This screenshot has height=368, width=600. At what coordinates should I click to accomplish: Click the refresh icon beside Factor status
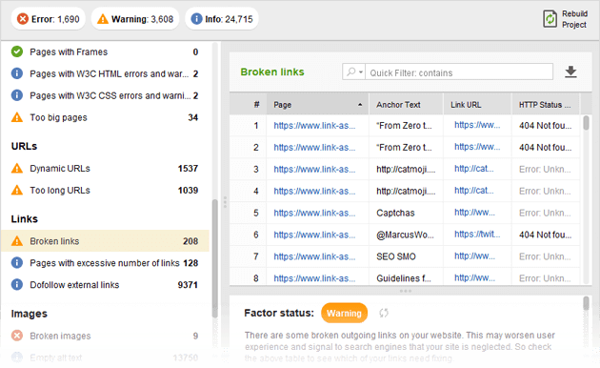click(384, 313)
